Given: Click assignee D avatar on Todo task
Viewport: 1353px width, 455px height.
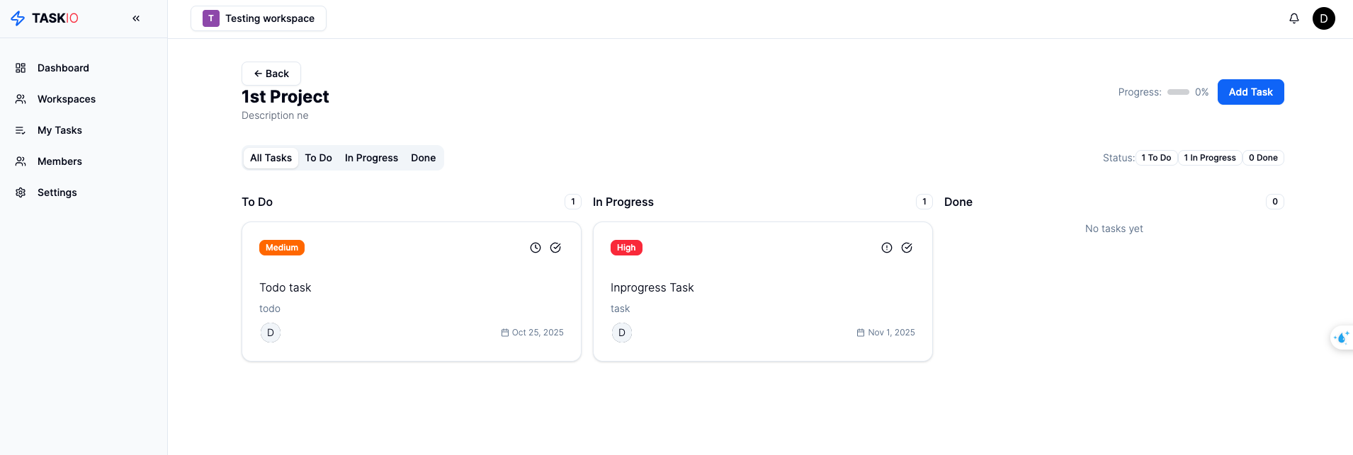Looking at the screenshot, I should tap(271, 333).
